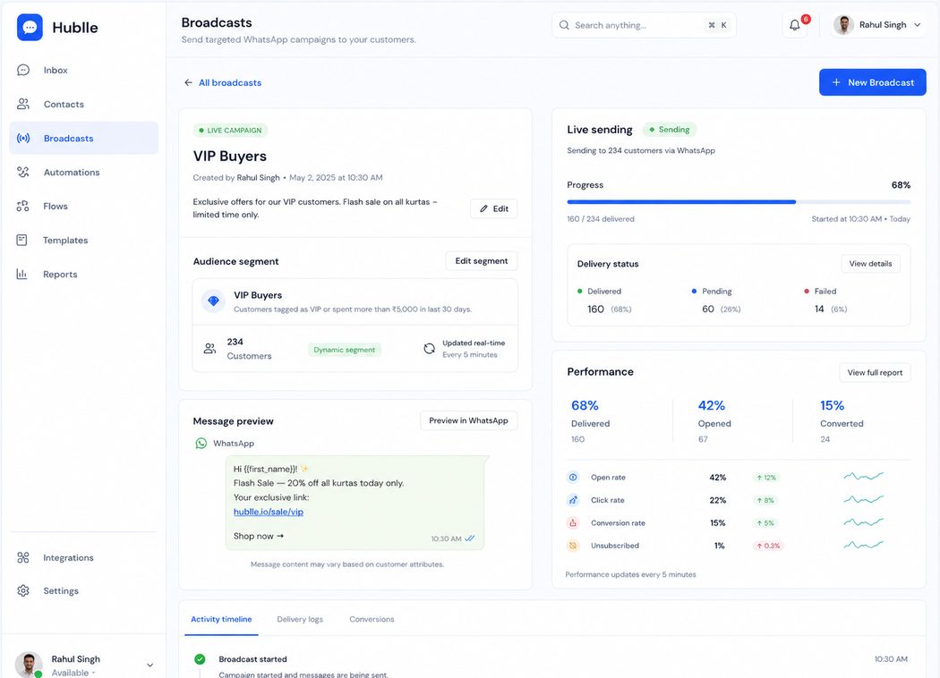Click the search magnifier icon
Screen dimensions: 940x678
[564, 25]
